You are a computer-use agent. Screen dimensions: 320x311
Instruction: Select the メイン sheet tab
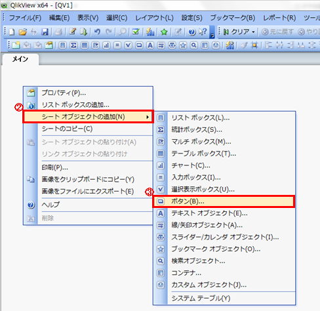point(20,59)
